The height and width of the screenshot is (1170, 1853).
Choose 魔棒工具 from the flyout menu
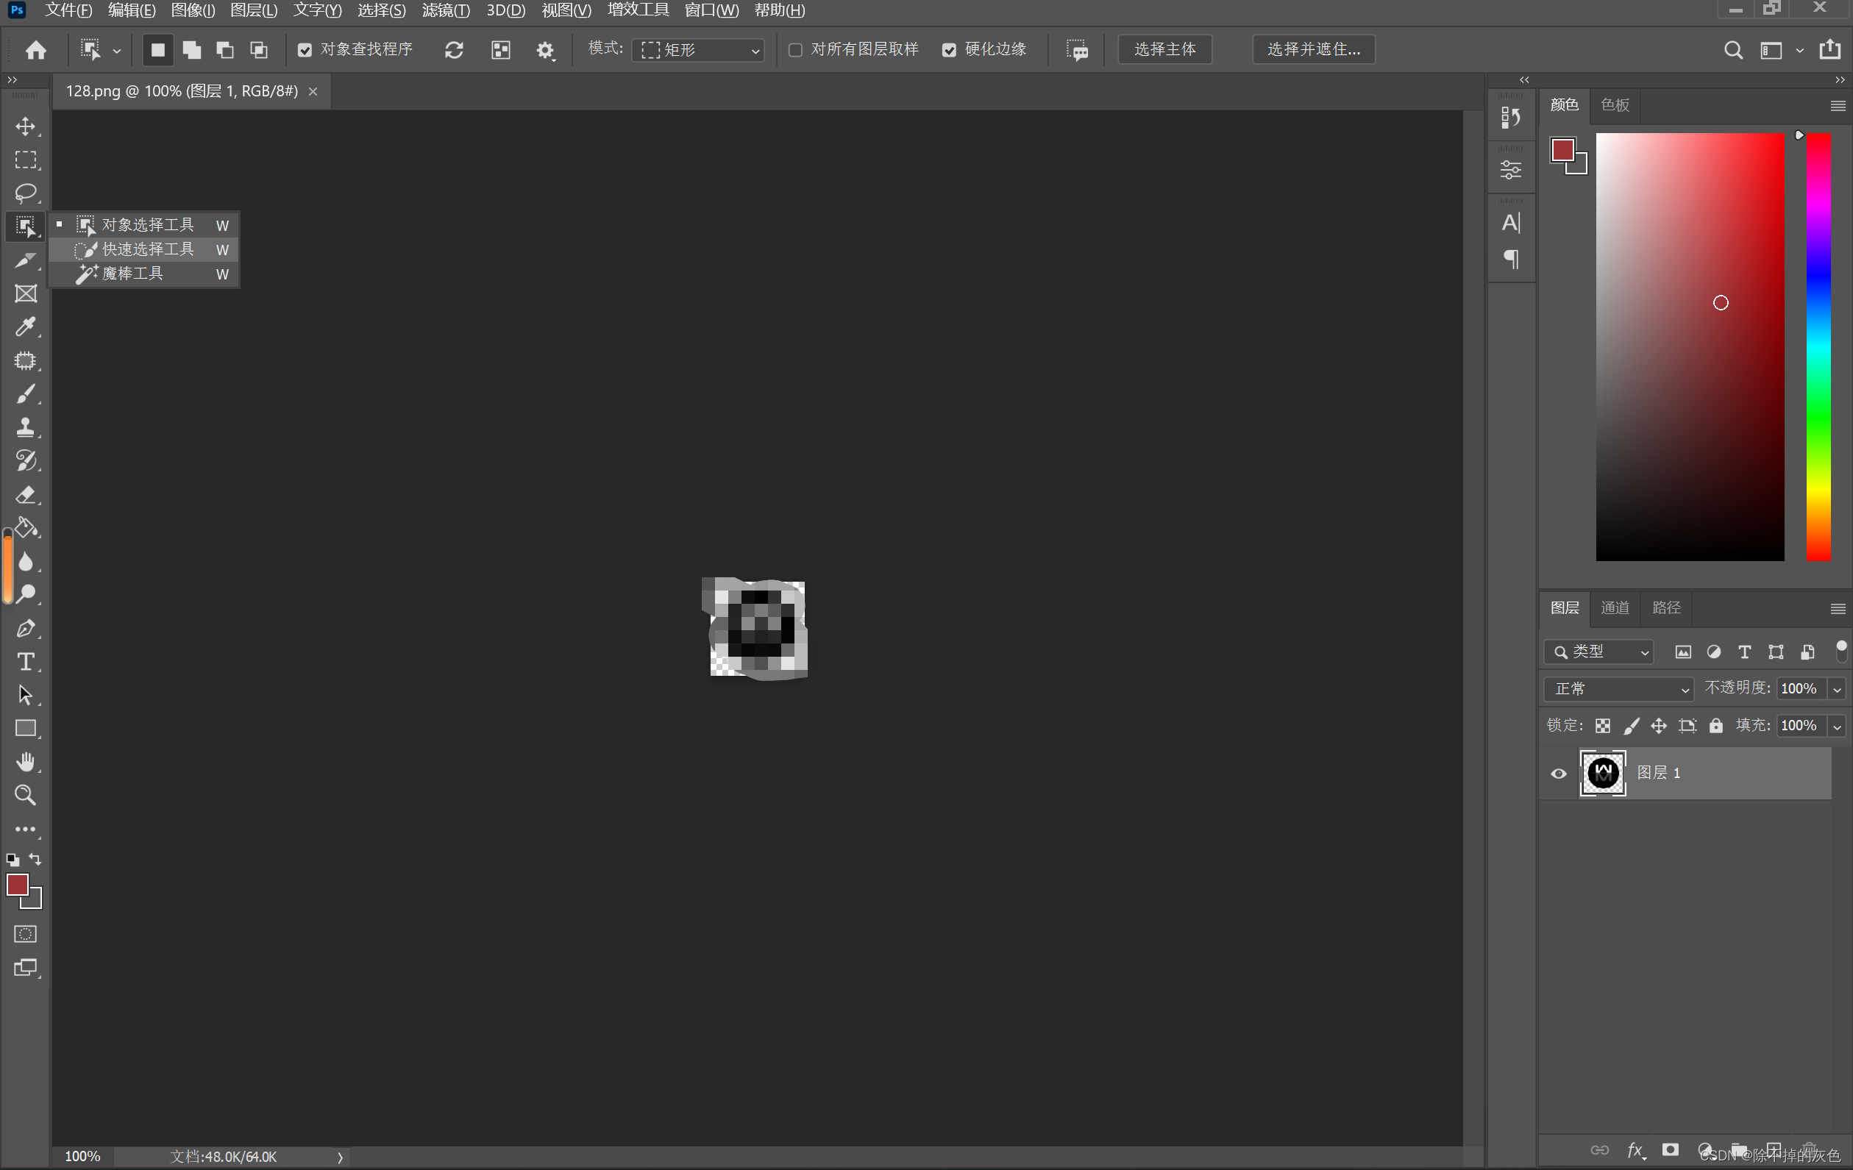[133, 274]
